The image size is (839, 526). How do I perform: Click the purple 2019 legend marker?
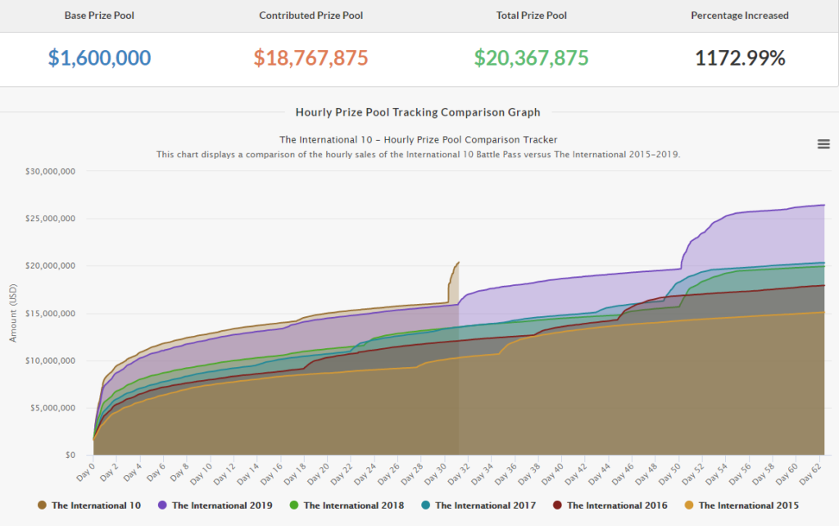[162, 506]
